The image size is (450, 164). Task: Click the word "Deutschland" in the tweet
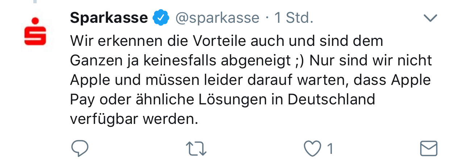[x=330, y=99]
